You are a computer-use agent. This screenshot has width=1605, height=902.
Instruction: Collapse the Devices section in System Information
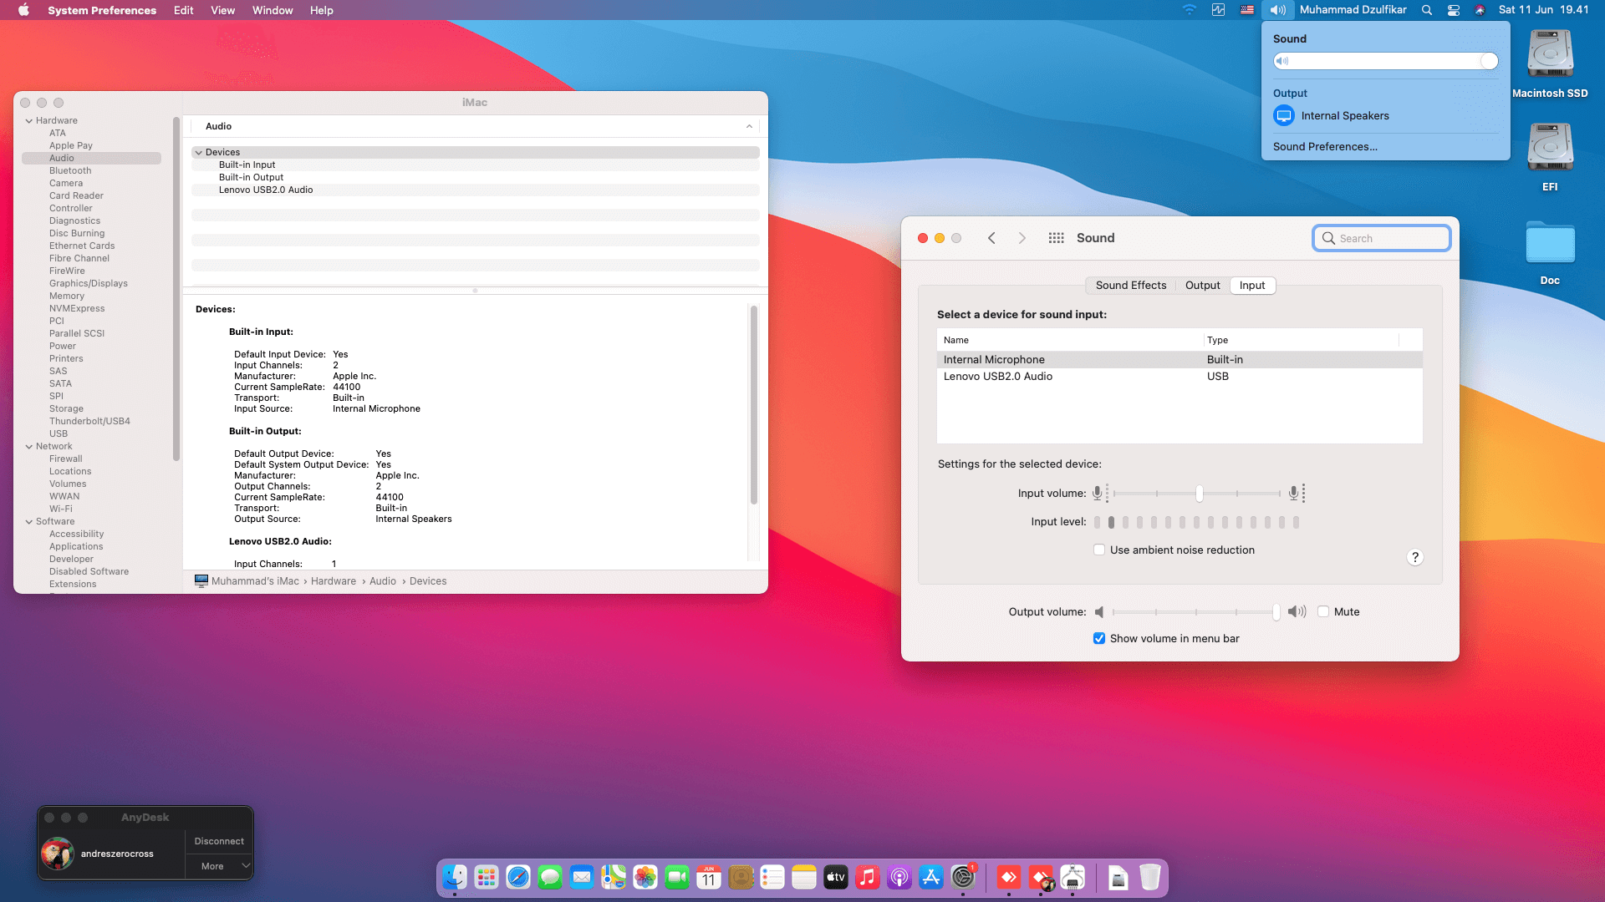point(199,152)
